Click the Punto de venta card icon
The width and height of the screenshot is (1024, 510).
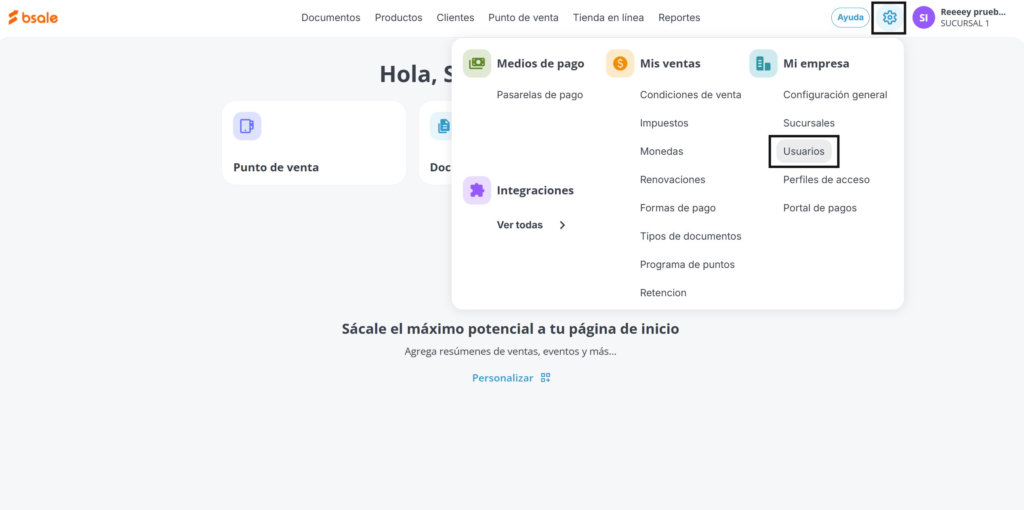click(247, 126)
